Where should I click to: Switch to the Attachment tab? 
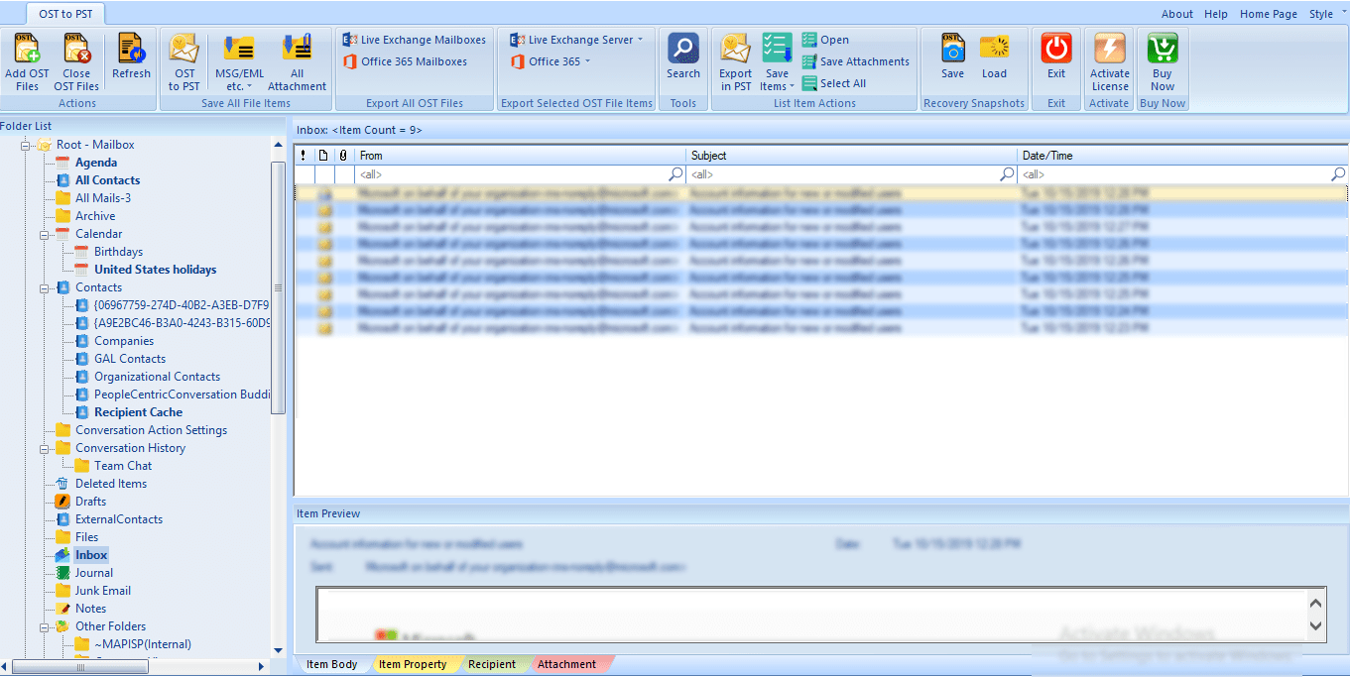[x=566, y=664]
